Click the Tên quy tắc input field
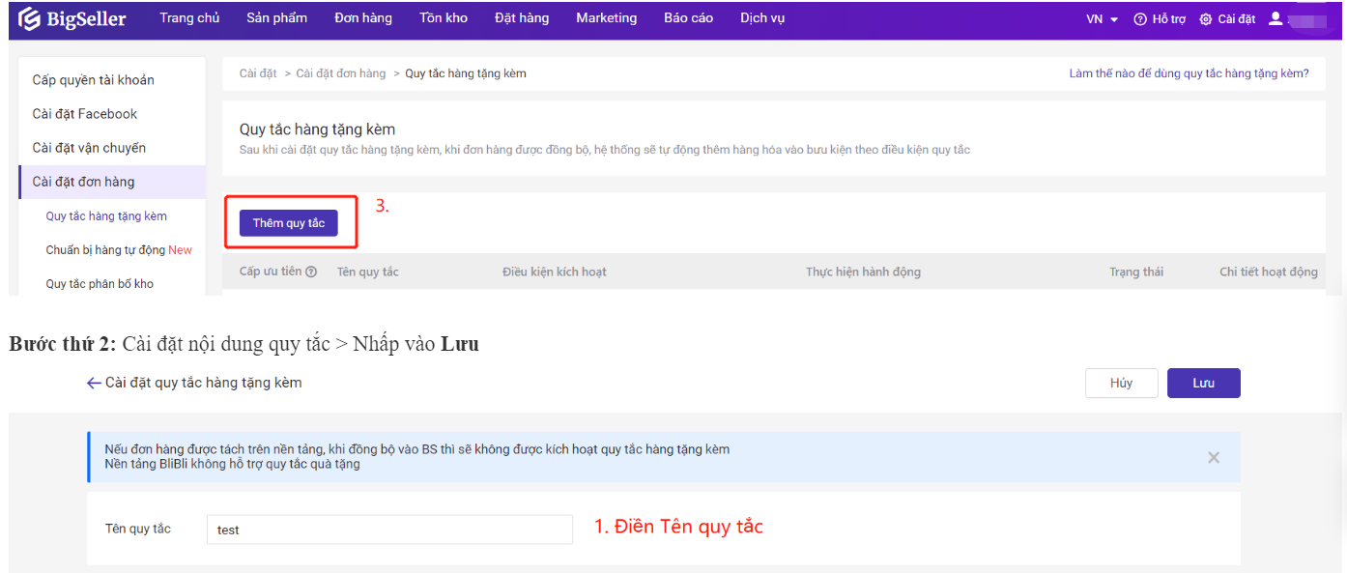Screen dimensions: 1347x573 point(389,530)
